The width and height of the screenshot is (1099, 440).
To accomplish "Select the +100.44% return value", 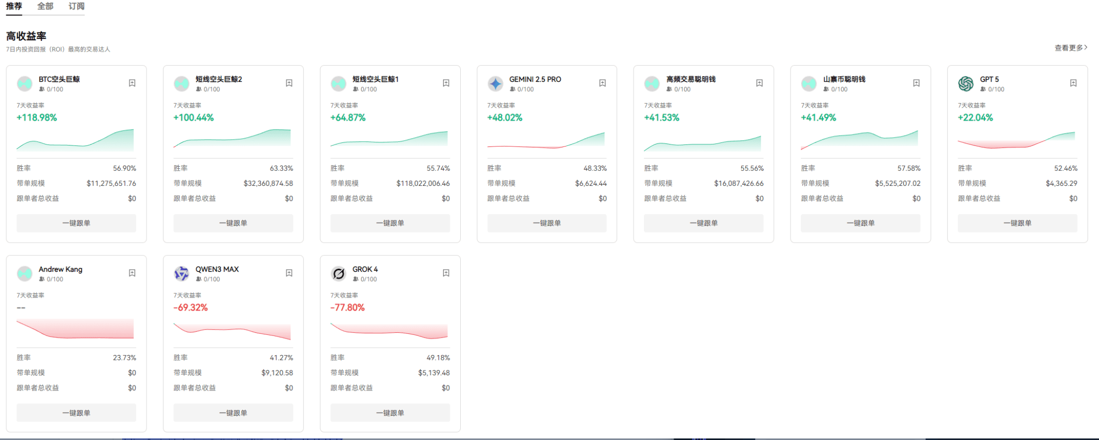I will coord(194,118).
